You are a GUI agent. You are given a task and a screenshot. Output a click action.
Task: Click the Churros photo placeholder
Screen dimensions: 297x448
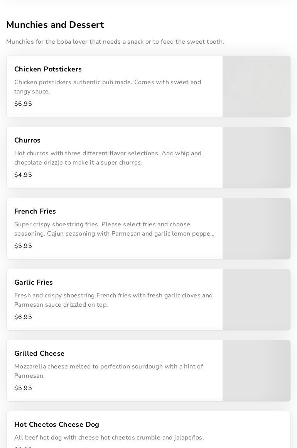coord(256,158)
